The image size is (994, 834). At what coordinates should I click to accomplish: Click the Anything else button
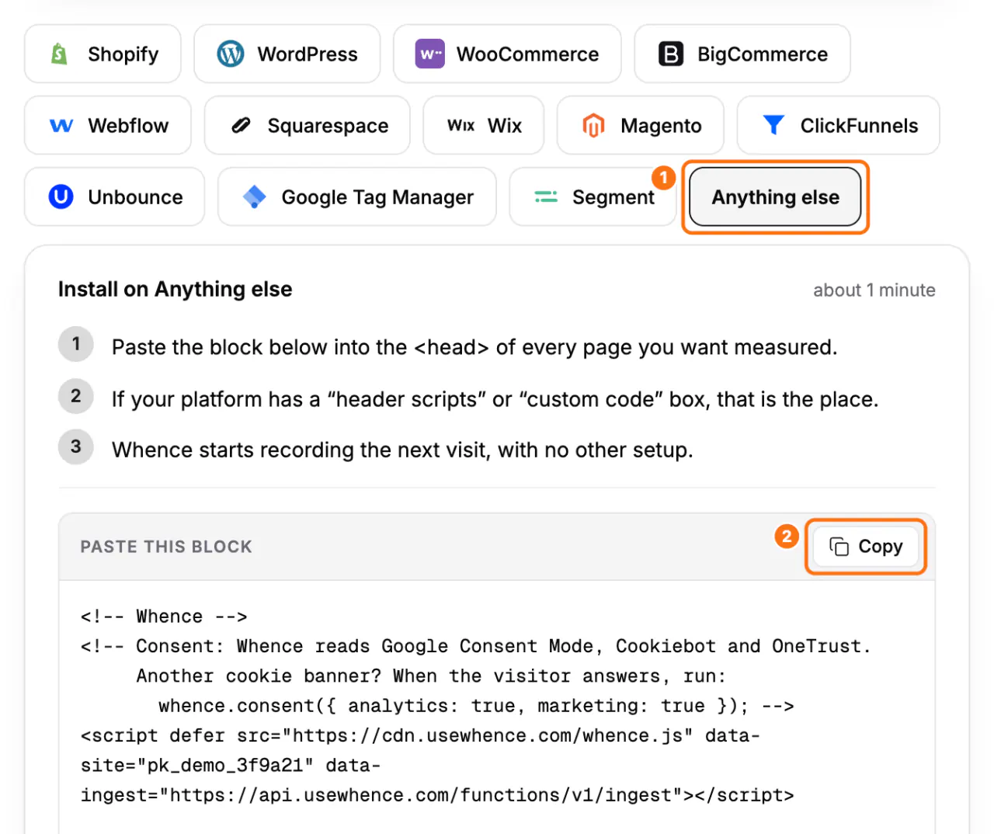pos(775,197)
